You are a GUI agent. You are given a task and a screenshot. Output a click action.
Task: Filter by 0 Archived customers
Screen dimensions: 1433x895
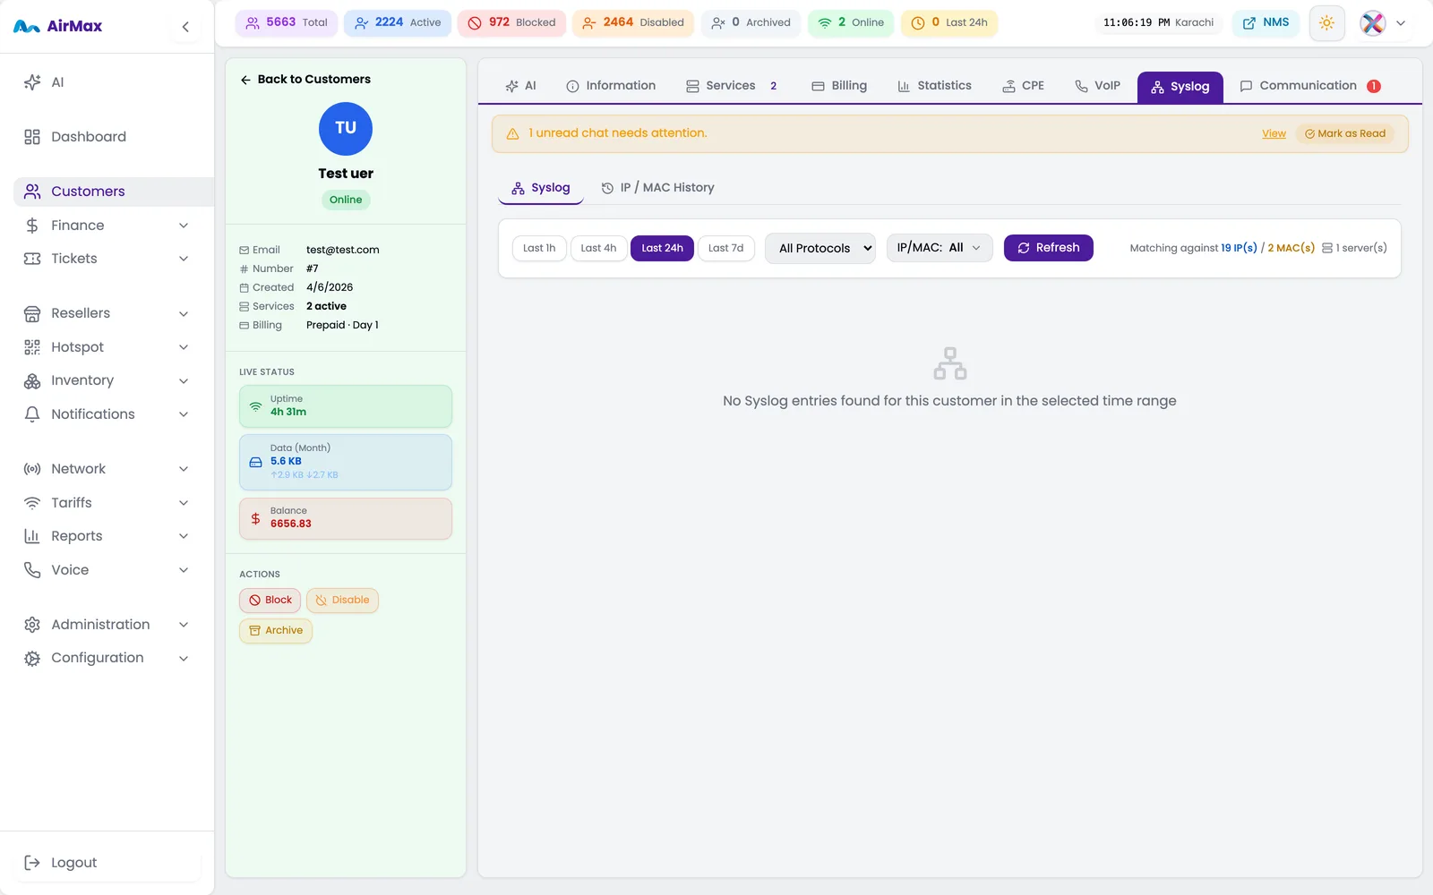pos(751,22)
